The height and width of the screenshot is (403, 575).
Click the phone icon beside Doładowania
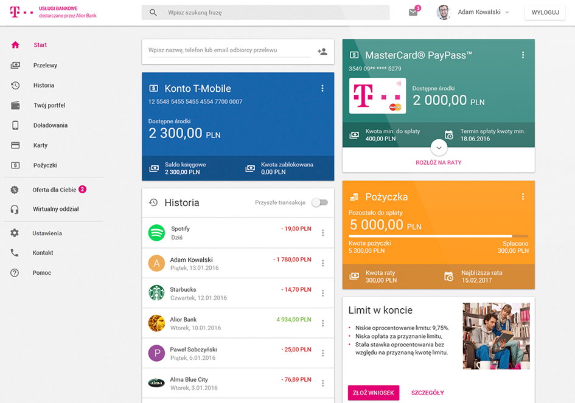15,125
